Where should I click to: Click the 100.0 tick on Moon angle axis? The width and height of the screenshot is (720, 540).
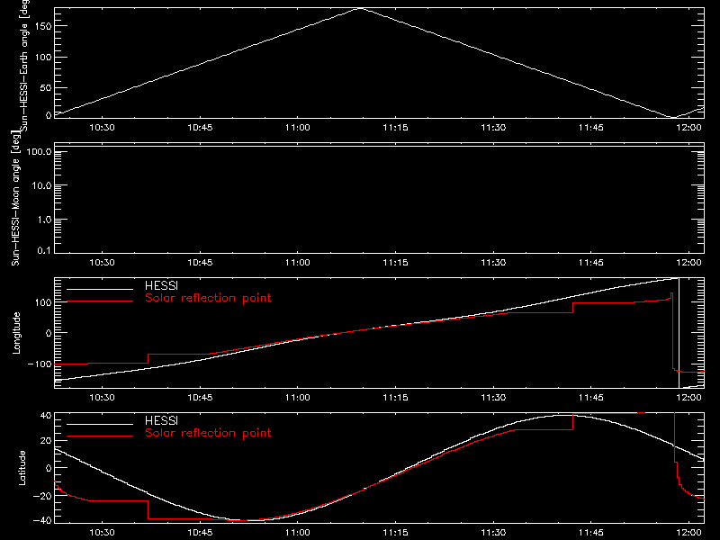(x=40, y=151)
